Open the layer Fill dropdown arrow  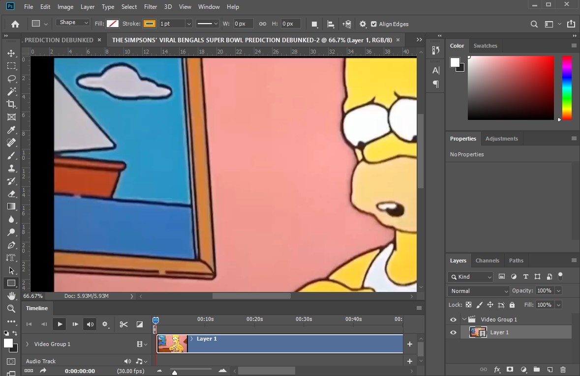[558, 305]
